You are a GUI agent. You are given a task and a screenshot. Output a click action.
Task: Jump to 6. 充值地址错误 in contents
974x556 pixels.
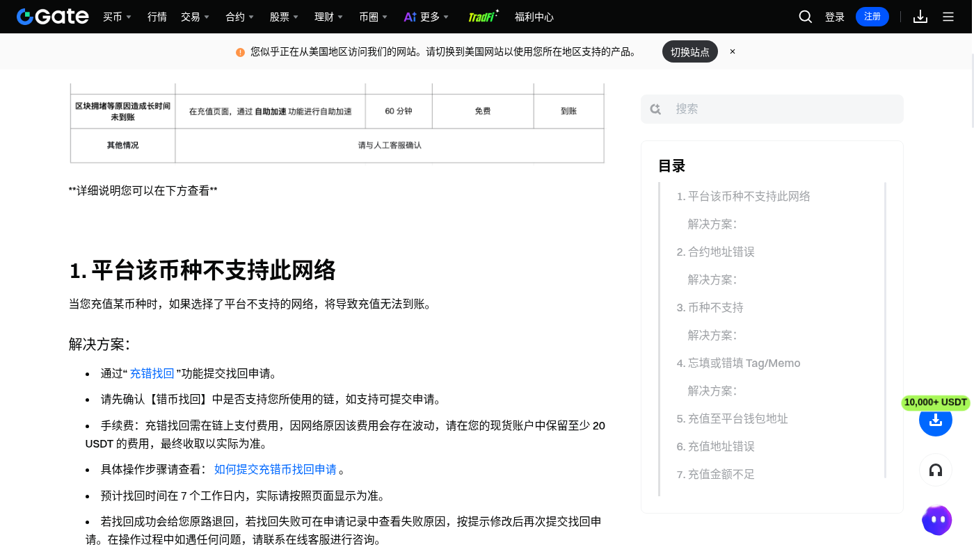(716, 446)
